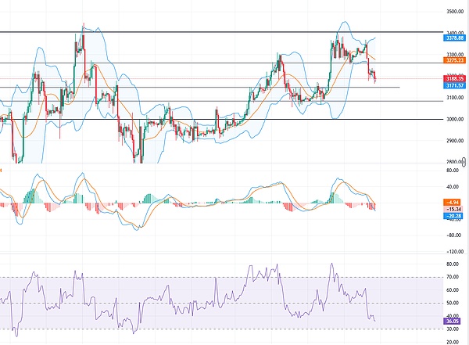Click the 3500.00 price axis label
469x345 pixels.
tap(444, 11)
